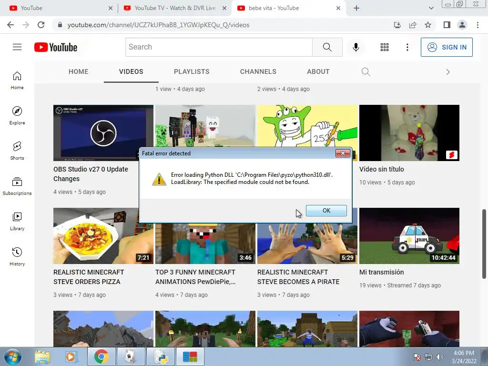Click the taskbar clock showing 4:06 PM
The height and width of the screenshot is (366, 488).
464,357
